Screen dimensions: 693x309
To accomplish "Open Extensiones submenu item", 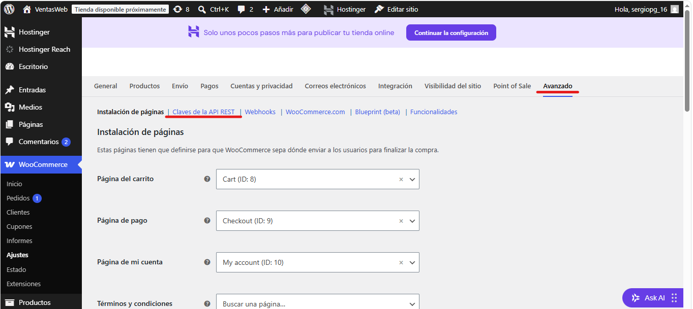I will click(23, 284).
